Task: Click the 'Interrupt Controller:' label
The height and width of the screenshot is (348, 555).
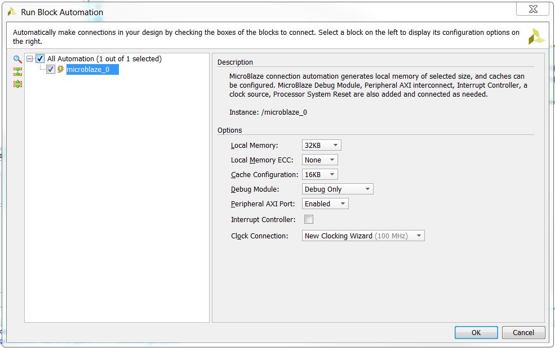Action: tap(263, 219)
